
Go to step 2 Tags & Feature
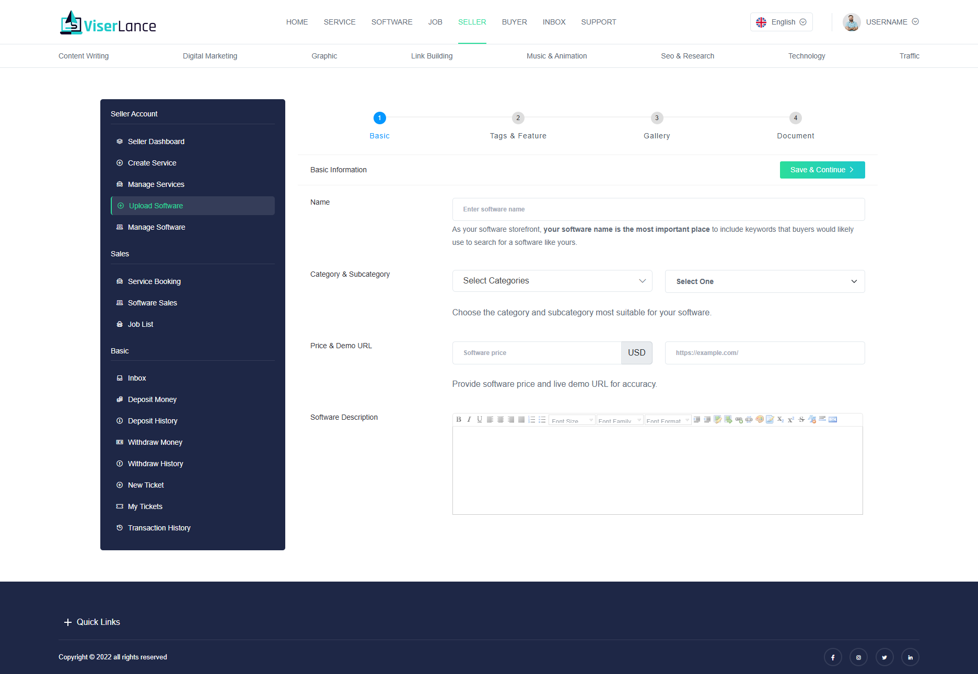(x=518, y=127)
